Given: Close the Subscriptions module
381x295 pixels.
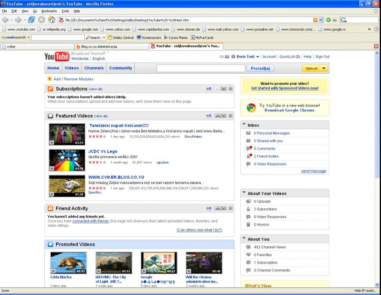Looking at the screenshot, I should pos(231,89).
